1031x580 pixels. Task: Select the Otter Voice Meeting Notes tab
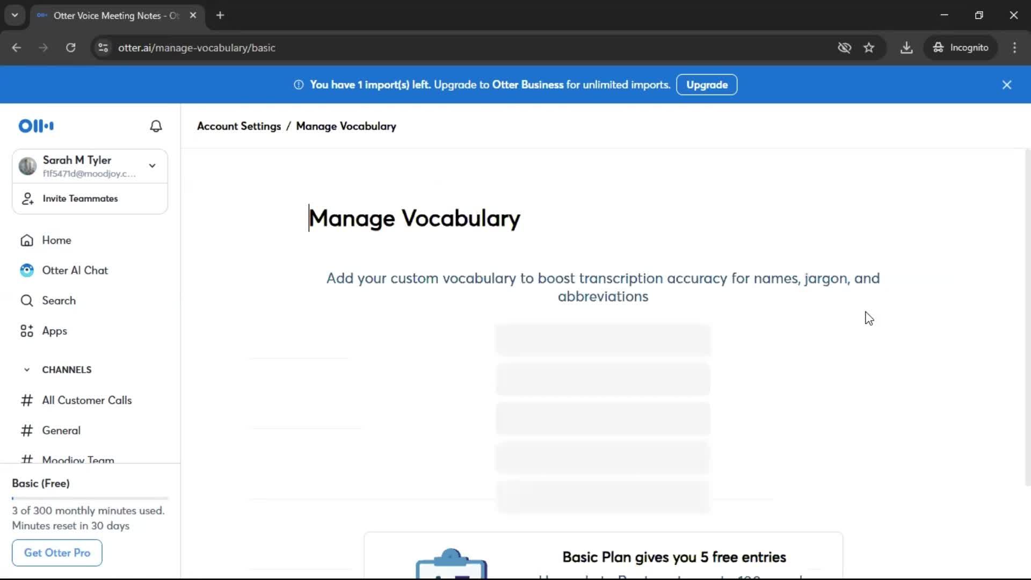(115, 16)
